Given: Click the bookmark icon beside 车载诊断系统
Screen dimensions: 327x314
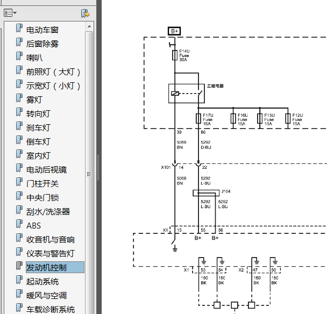Looking at the screenshot, I should pos(19,308).
